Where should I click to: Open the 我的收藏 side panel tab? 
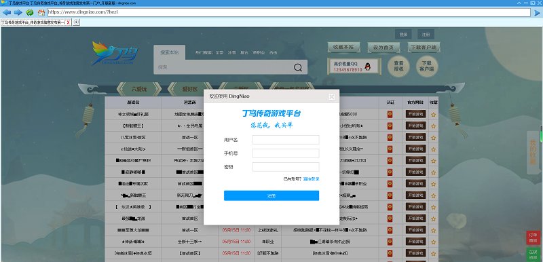[533, 152]
